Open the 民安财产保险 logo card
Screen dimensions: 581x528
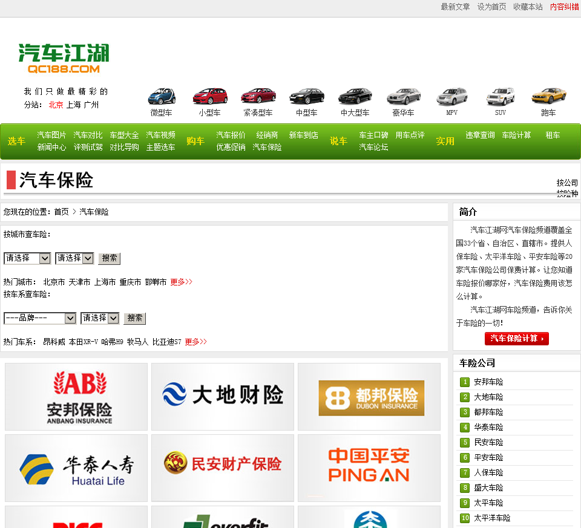223,468
